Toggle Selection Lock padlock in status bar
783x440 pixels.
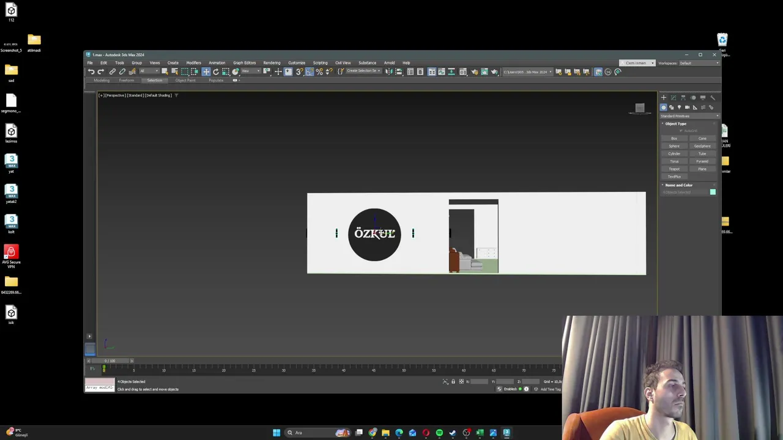(x=453, y=381)
